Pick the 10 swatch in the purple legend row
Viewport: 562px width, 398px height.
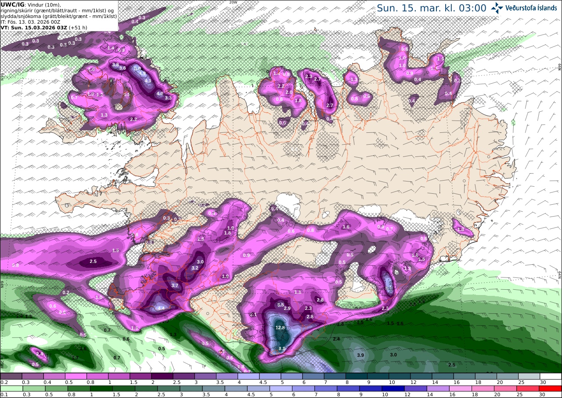pos(400,376)
